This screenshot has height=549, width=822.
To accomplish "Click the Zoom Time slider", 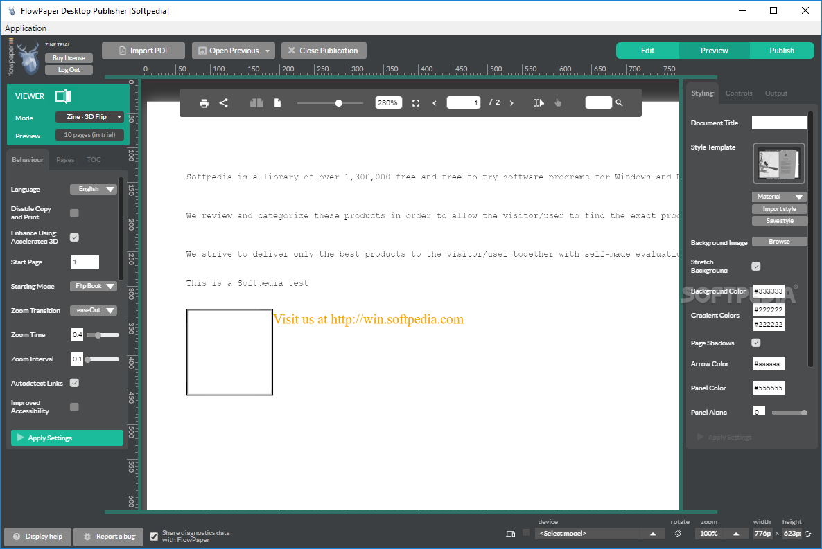I will (103, 335).
